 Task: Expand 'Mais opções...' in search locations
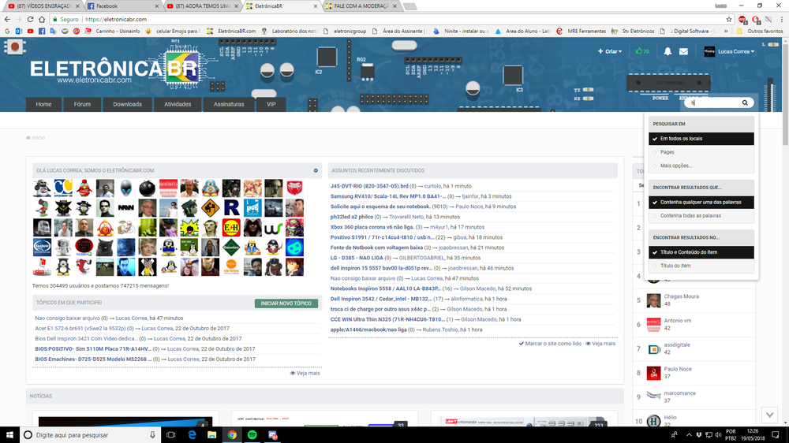click(676, 166)
